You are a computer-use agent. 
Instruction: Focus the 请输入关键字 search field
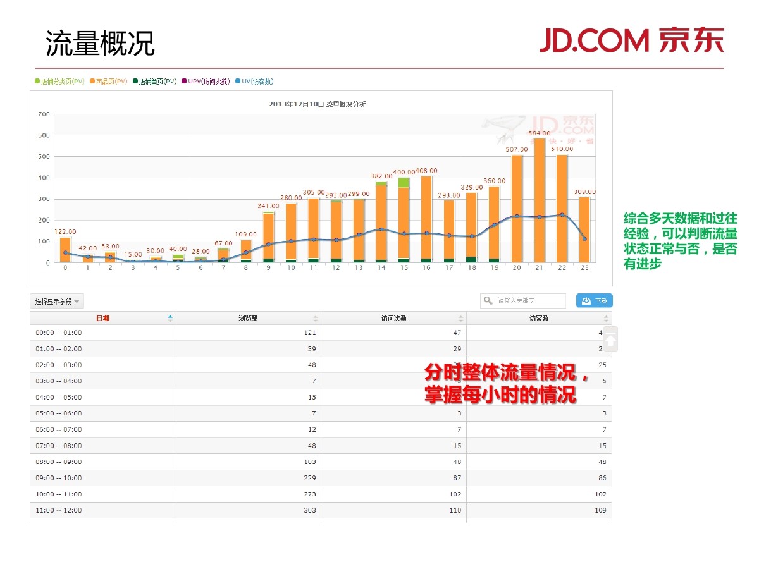pyautogui.click(x=523, y=301)
